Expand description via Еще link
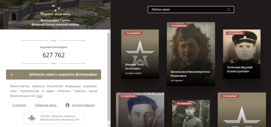271x127 pixels. tap(39, 96)
